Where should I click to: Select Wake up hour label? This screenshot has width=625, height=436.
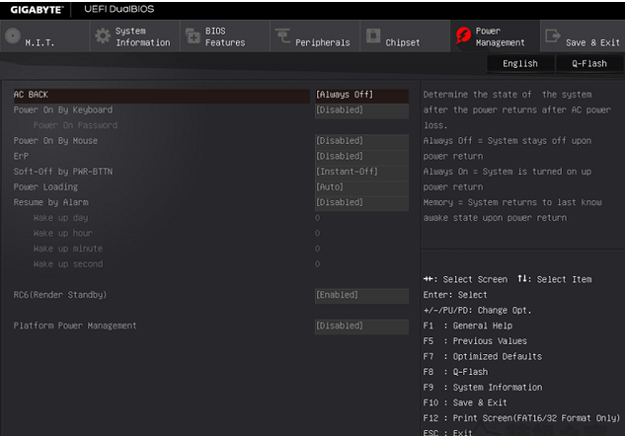tap(63, 234)
